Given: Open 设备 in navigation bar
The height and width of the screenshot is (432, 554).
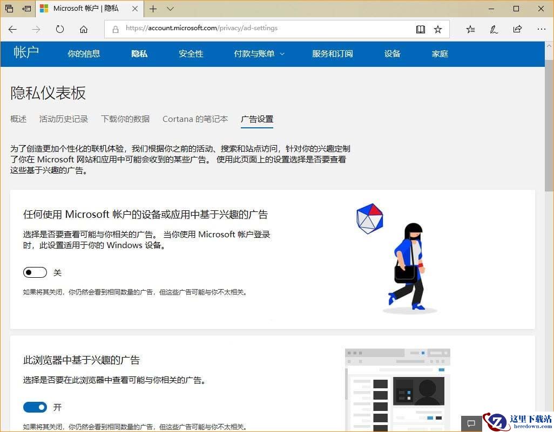Looking at the screenshot, I should point(392,53).
